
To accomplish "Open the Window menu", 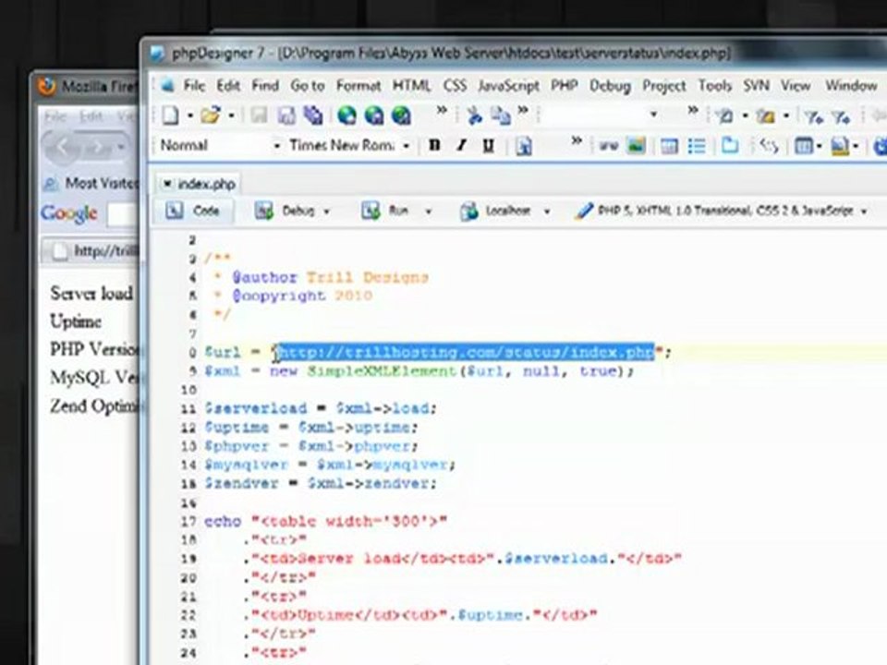I will coord(851,86).
